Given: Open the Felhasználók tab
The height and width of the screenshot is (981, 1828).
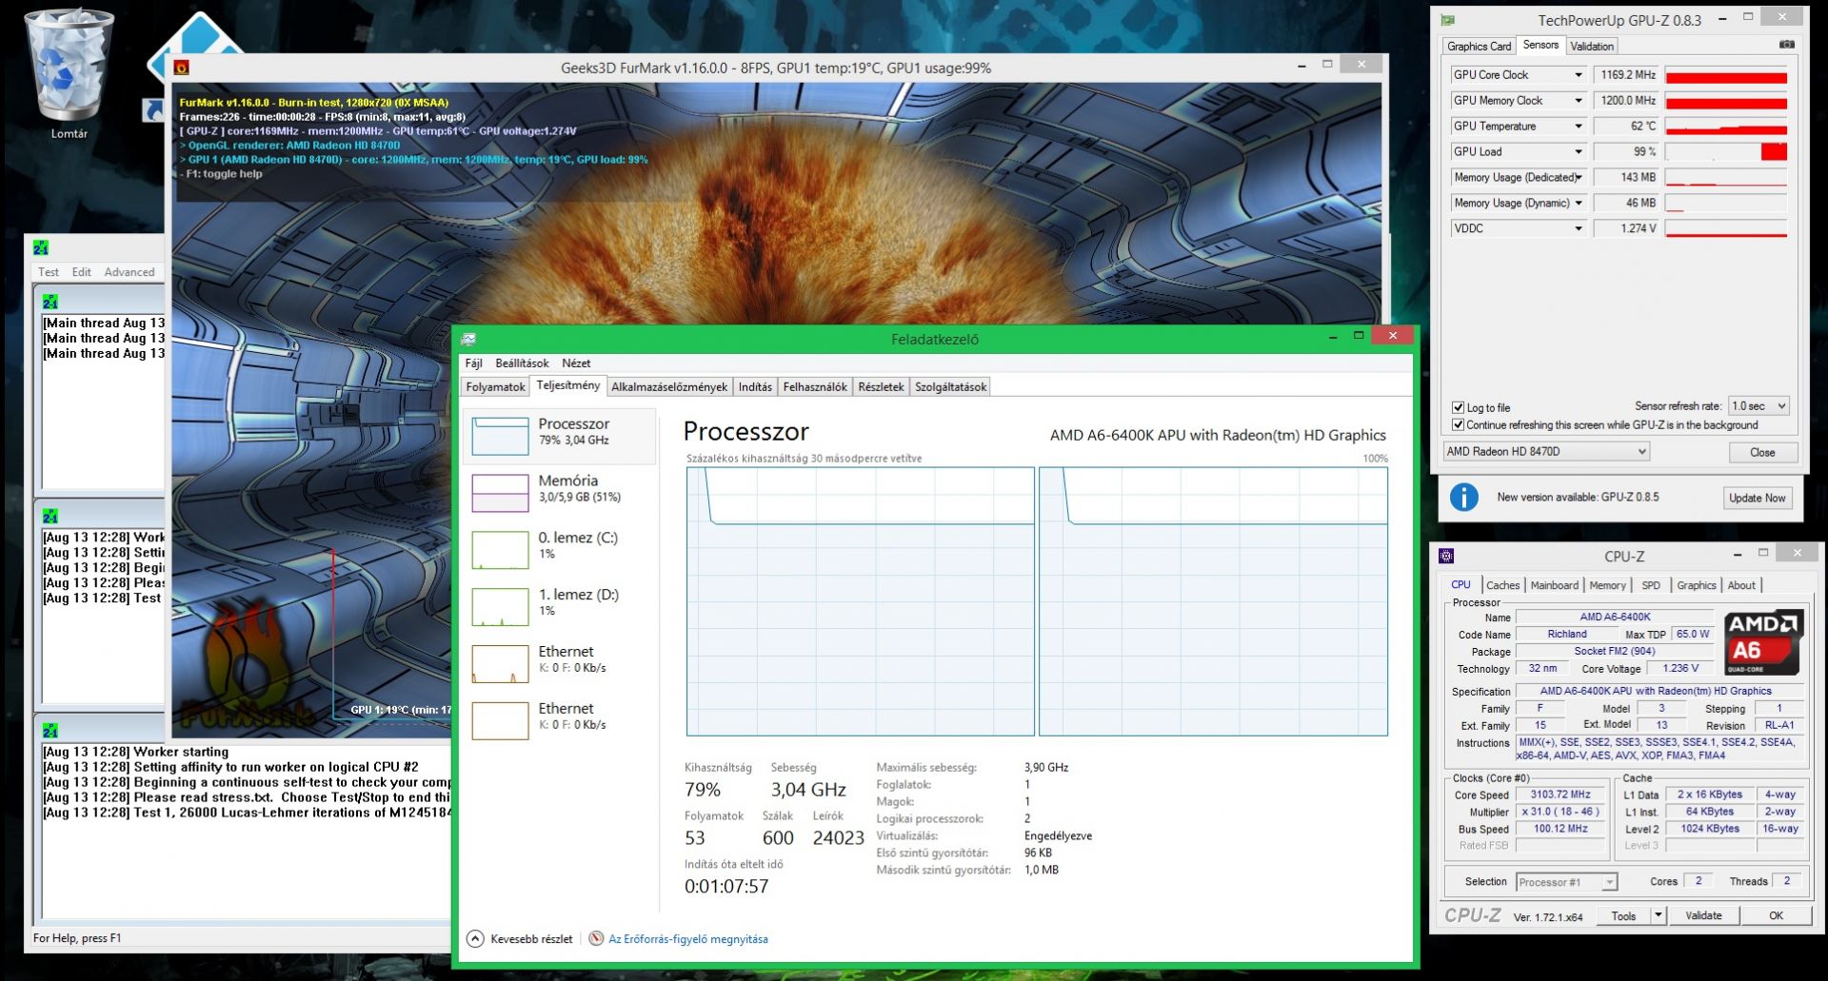Looking at the screenshot, I should click(815, 387).
